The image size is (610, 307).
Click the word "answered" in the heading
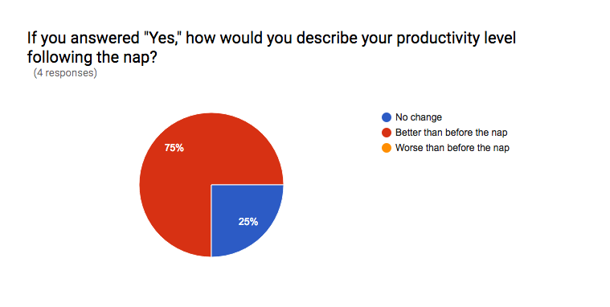coord(104,39)
